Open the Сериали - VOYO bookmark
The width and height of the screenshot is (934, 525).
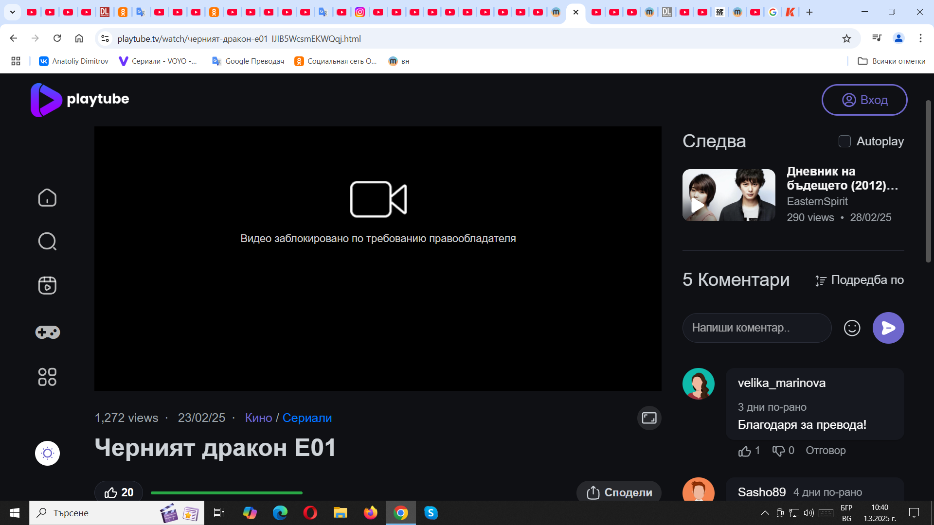click(159, 61)
